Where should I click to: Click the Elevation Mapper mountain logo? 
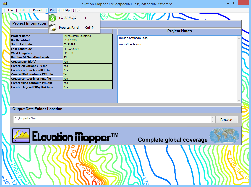pyautogui.click(x=21, y=135)
